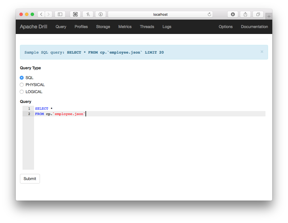Click the sample SQL query text
This screenshot has height=223, width=288.
tap(94, 52)
